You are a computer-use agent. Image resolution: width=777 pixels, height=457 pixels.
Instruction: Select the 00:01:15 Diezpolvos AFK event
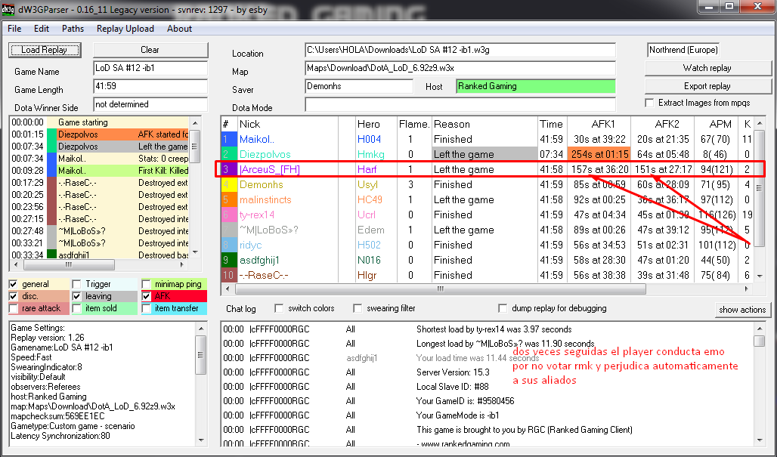point(99,134)
